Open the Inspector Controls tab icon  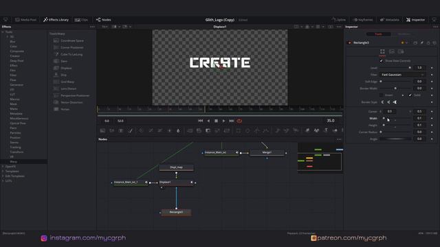pos(382,51)
